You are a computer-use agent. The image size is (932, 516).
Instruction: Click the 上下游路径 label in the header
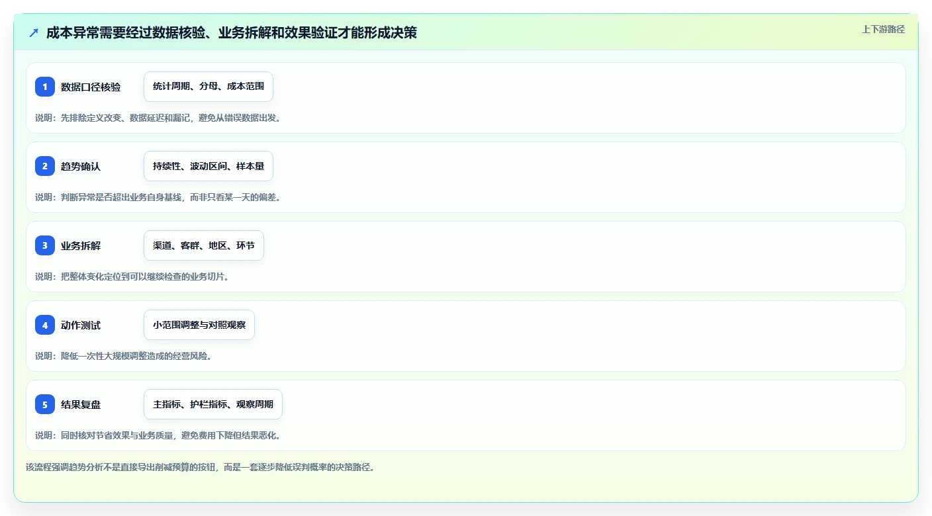pyautogui.click(x=883, y=29)
